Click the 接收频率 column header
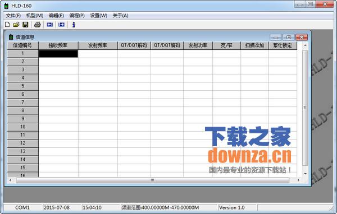 [58, 45]
